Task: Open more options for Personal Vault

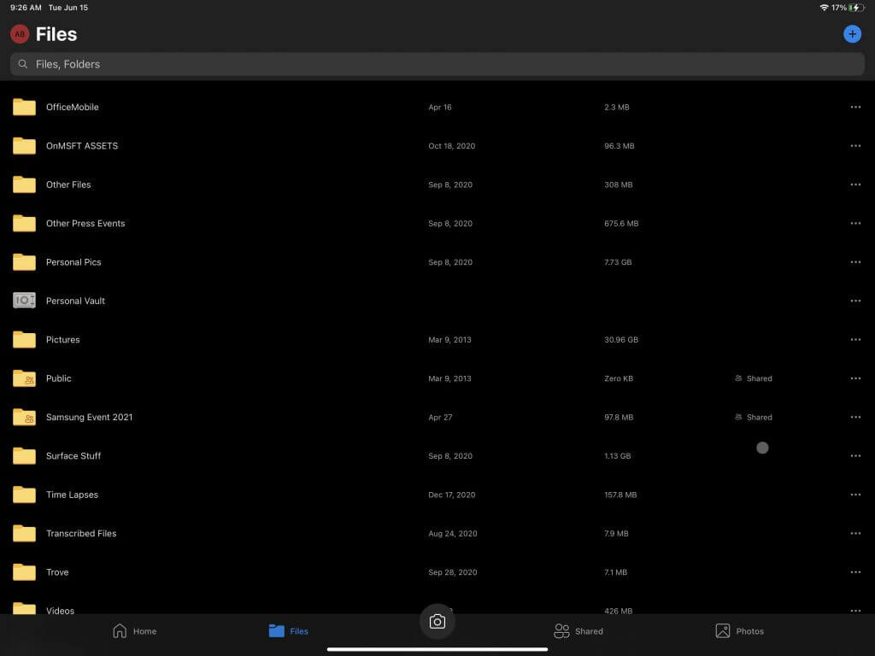Action: (x=854, y=301)
